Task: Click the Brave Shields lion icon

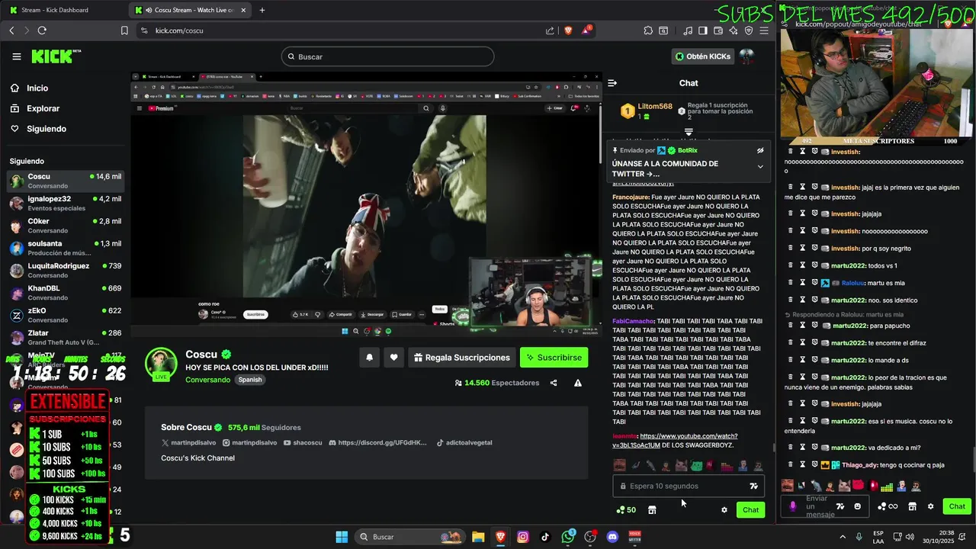Action: tap(568, 30)
